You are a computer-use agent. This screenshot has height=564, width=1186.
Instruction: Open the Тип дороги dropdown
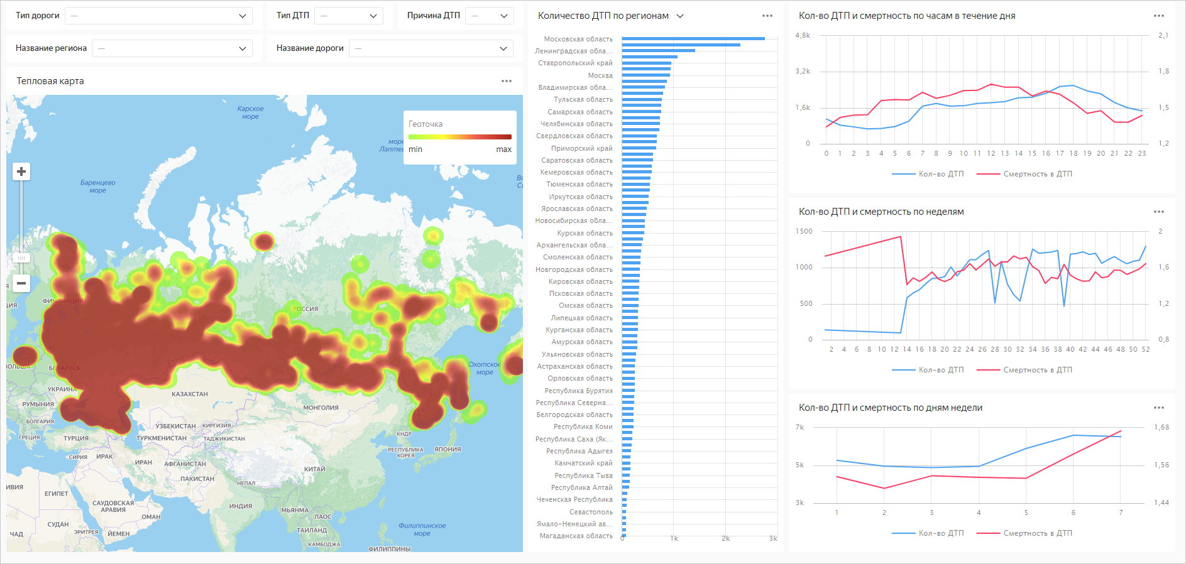click(158, 16)
